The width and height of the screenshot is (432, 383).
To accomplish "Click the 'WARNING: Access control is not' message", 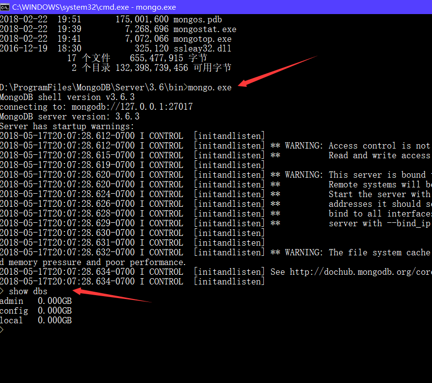I will [x=358, y=146].
